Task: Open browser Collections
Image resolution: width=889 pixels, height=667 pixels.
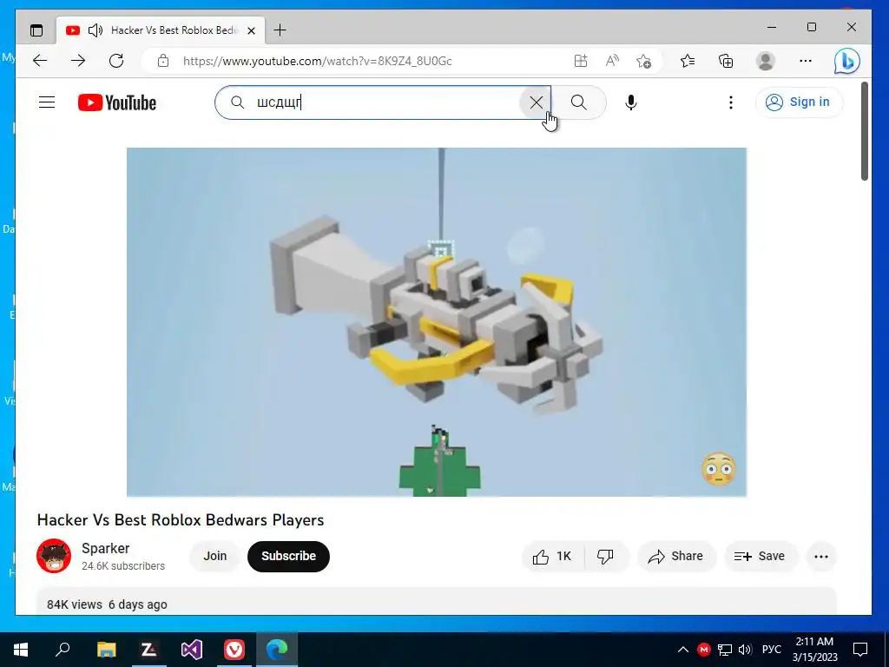Action: [x=726, y=61]
